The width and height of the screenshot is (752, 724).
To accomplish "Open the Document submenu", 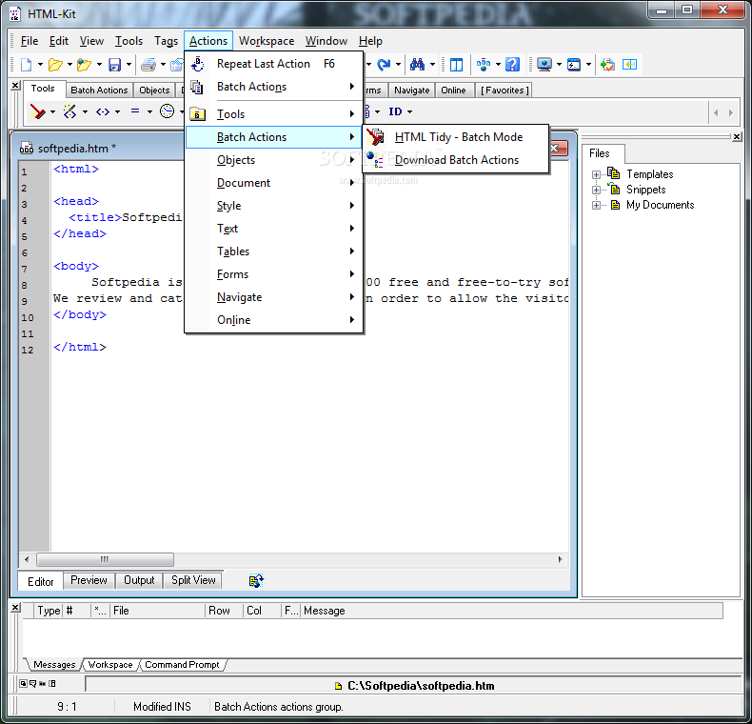I will 274,183.
